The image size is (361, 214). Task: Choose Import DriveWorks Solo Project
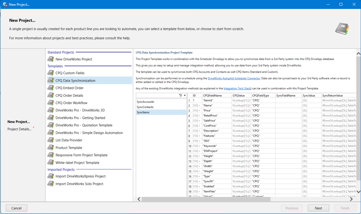pos(79,184)
